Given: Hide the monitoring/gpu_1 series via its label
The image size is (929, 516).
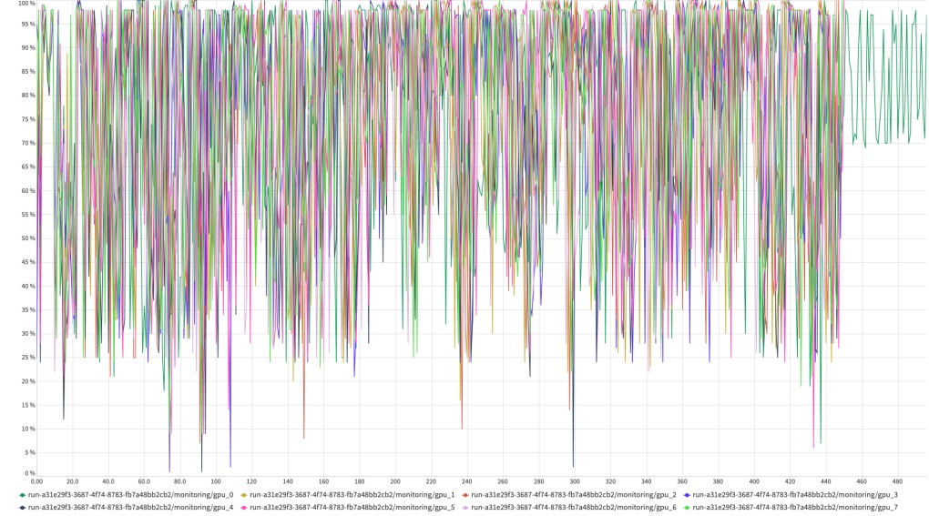Looking at the screenshot, I should coord(352,495).
